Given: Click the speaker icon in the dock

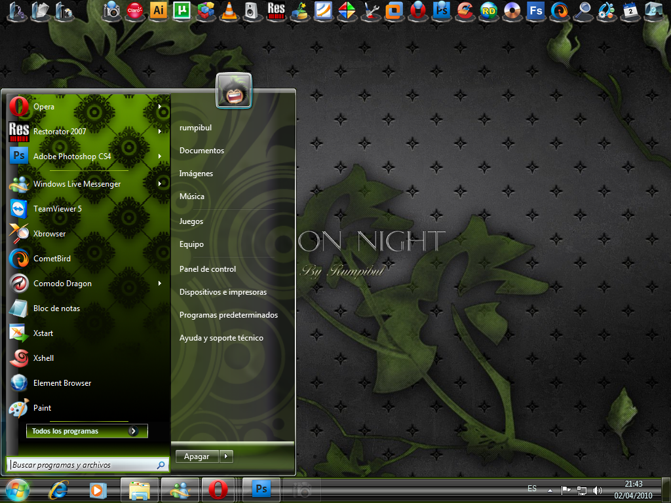Looking at the screenshot, I should 252,11.
